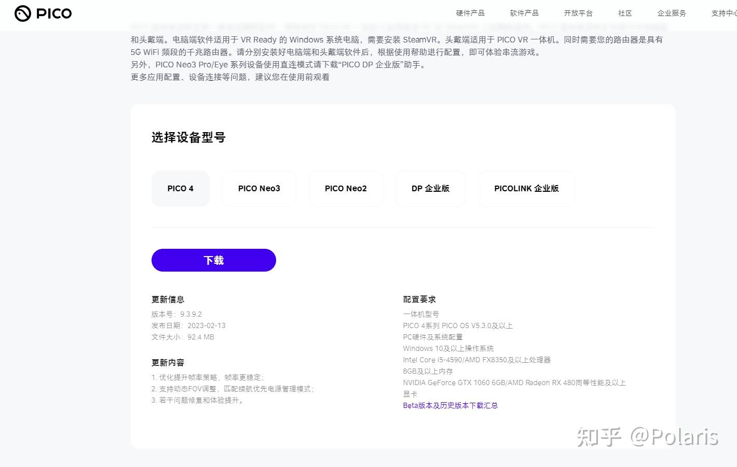This screenshot has height=467, width=737.
Task: Choose the PICOLINK 企业版 option
Action: click(x=526, y=188)
